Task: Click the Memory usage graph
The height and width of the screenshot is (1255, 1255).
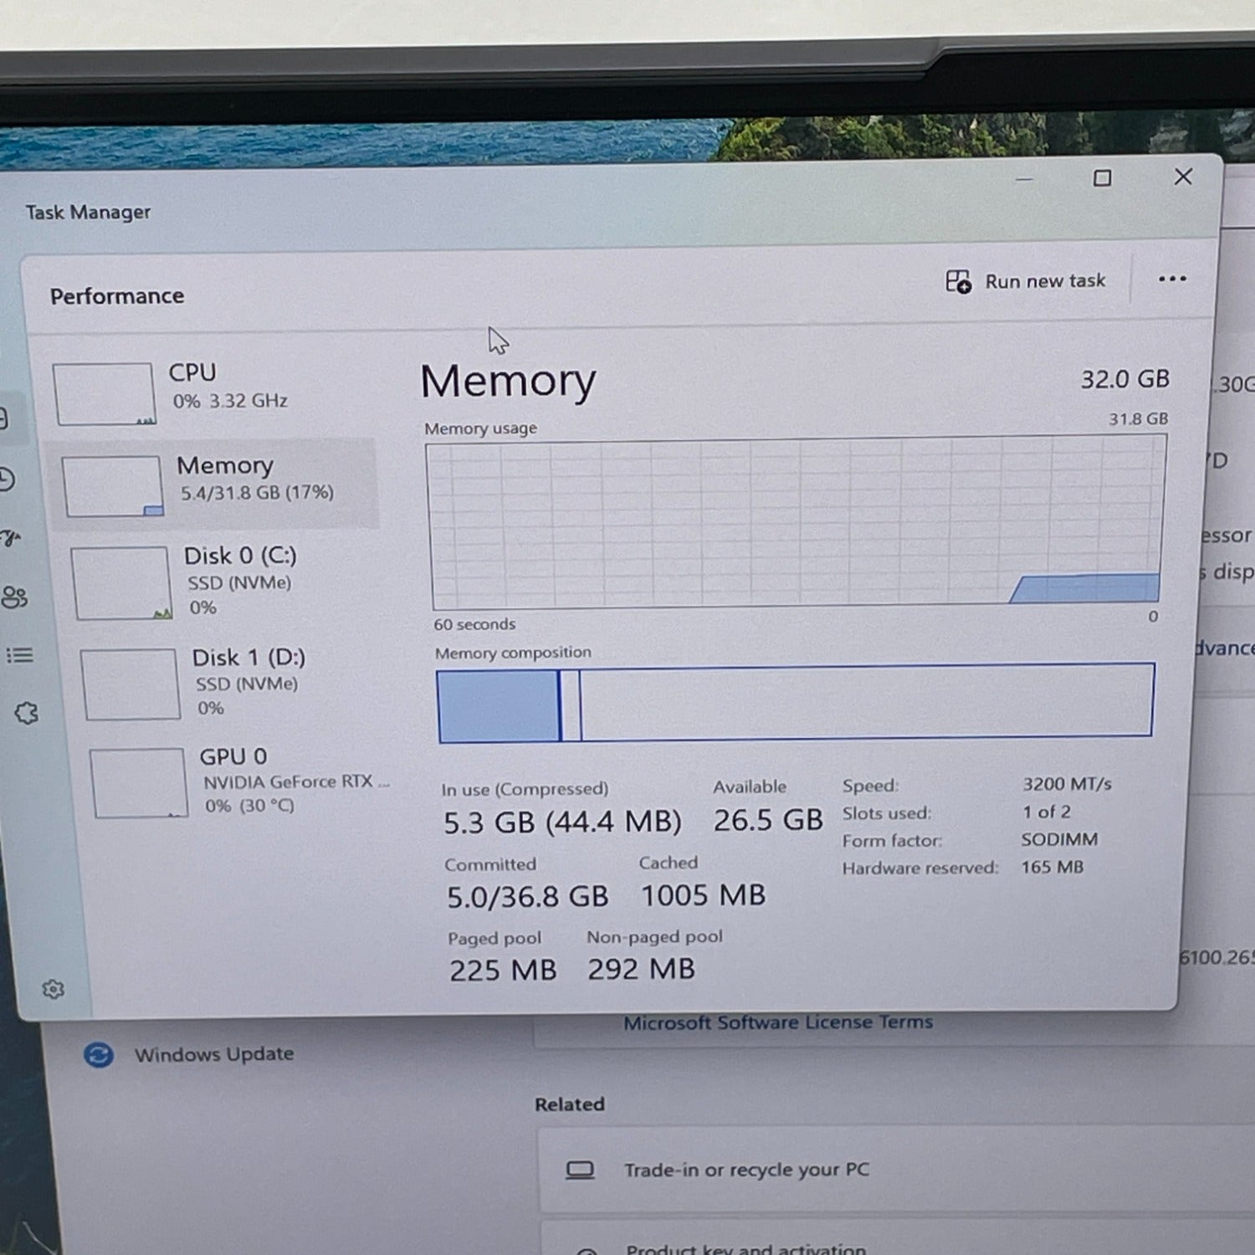Action: coord(795,524)
